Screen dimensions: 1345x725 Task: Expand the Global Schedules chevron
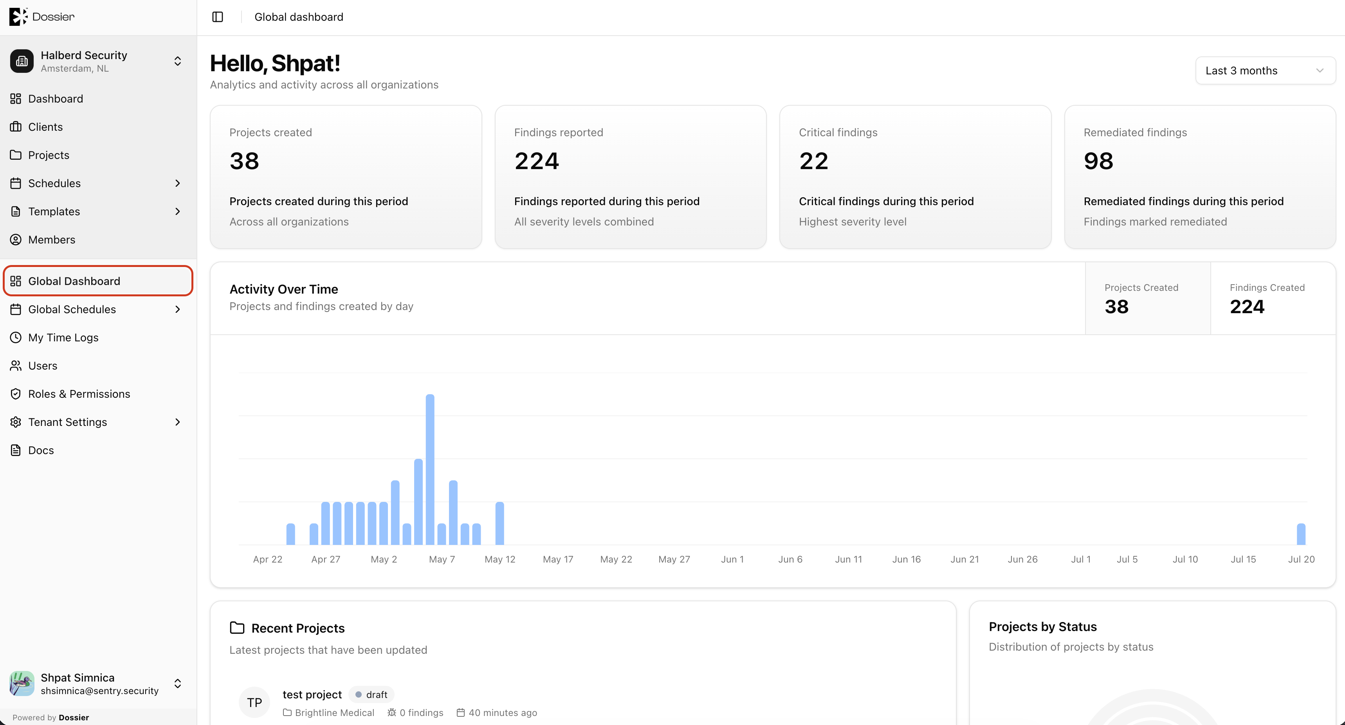tap(178, 309)
